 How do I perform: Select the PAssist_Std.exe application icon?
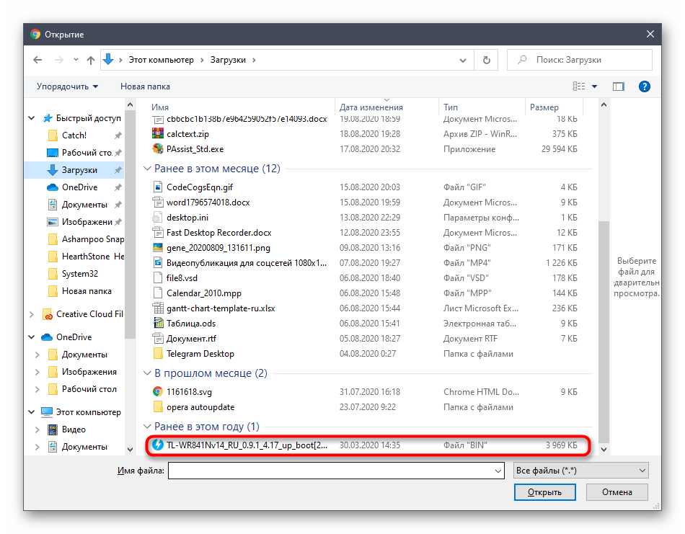(159, 149)
